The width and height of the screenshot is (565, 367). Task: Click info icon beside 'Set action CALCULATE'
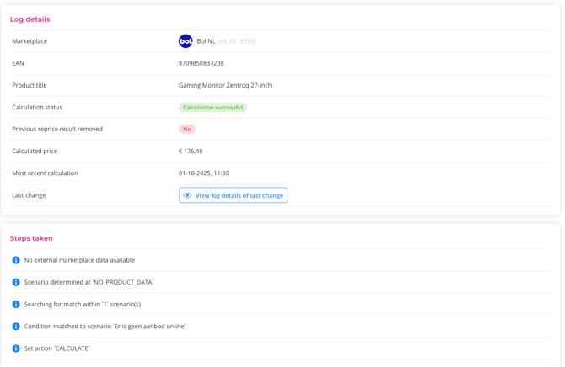point(16,348)
